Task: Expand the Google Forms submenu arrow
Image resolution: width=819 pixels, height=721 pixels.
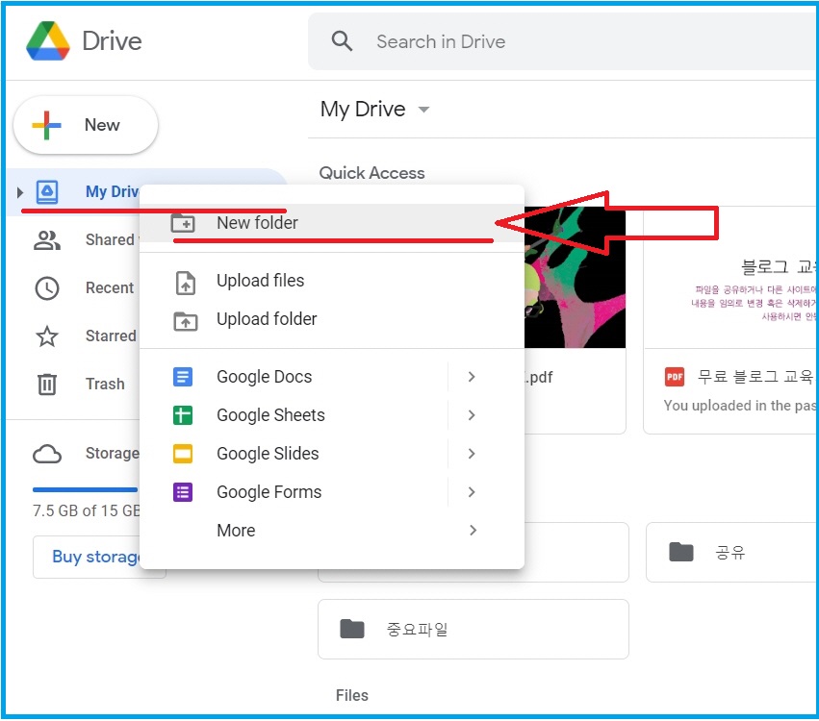Action: click(472, 492)
